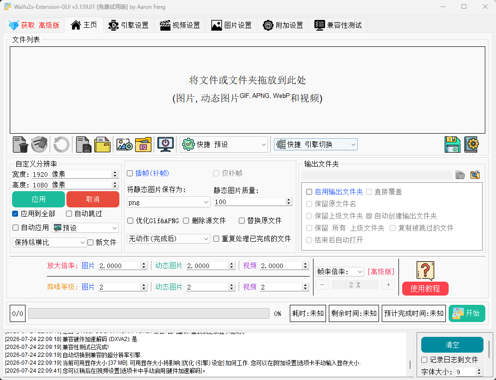Image resolution: width=496 pixels, height=380 pixels.
Task: Click the add video folder icon
Action: (x=144, y=145)
